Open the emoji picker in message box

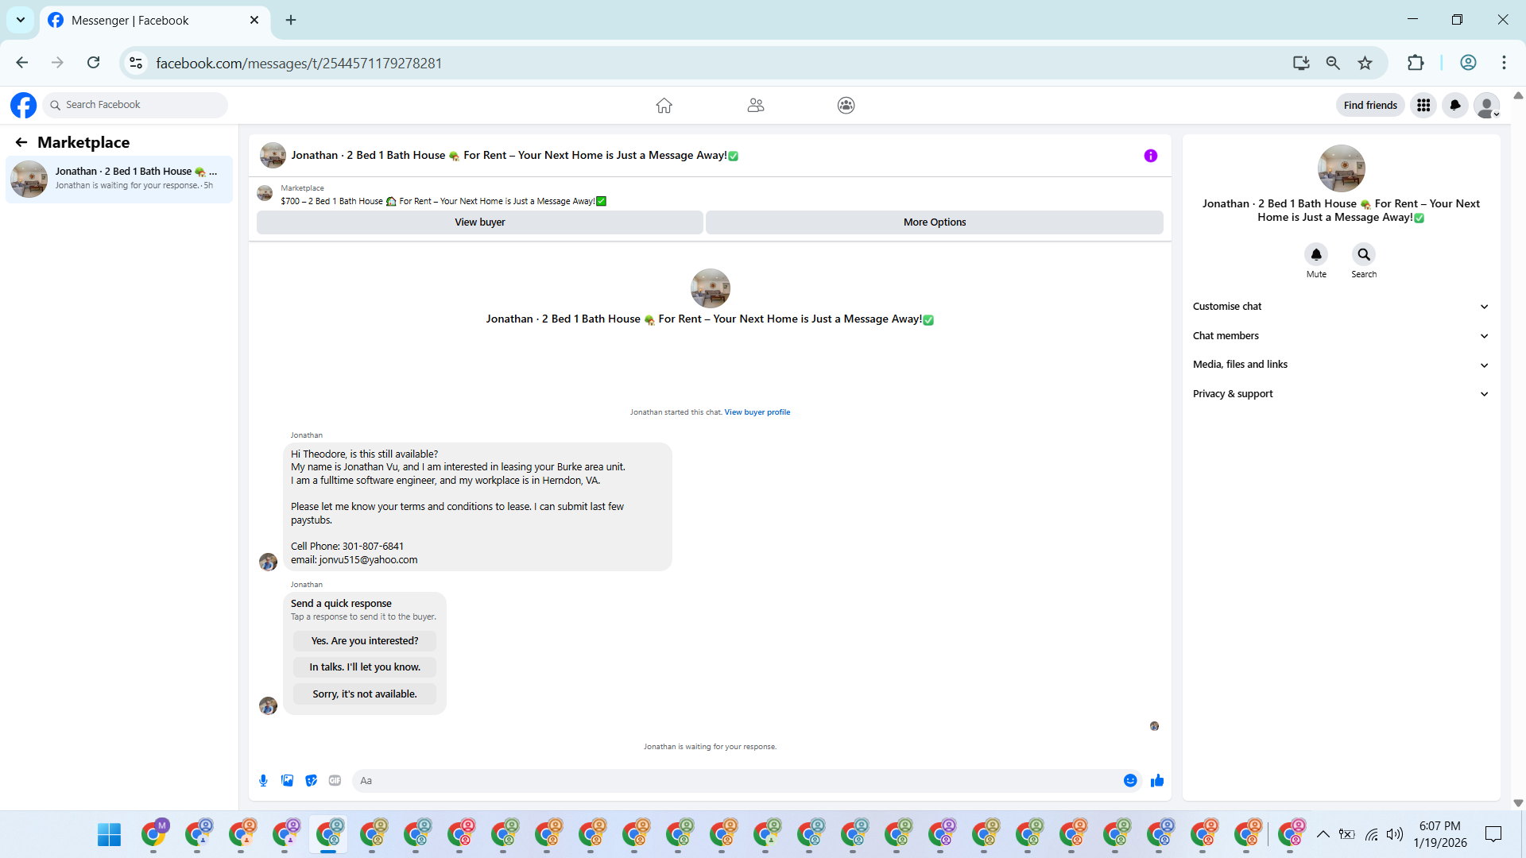pyautogui.click(x=1130, y=781)
